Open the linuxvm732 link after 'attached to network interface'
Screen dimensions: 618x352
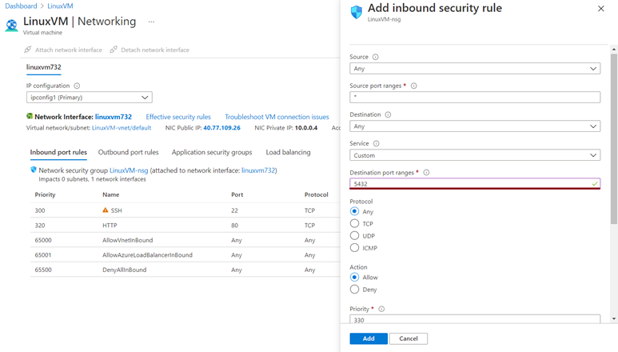[258, 170]
